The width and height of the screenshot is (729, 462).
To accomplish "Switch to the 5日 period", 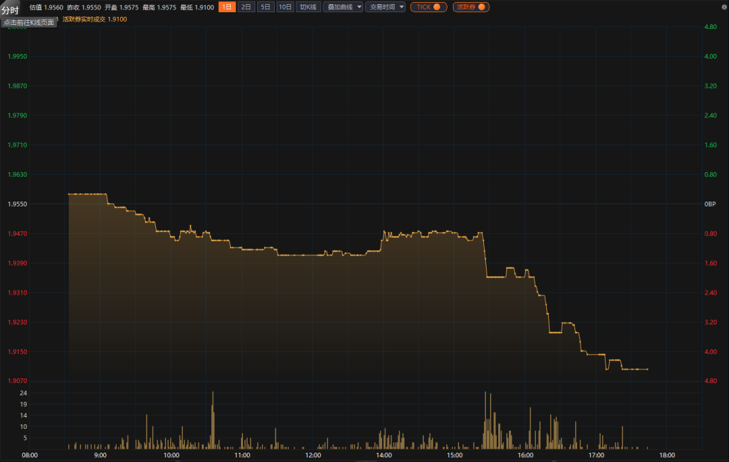I will tap(265, 7).
